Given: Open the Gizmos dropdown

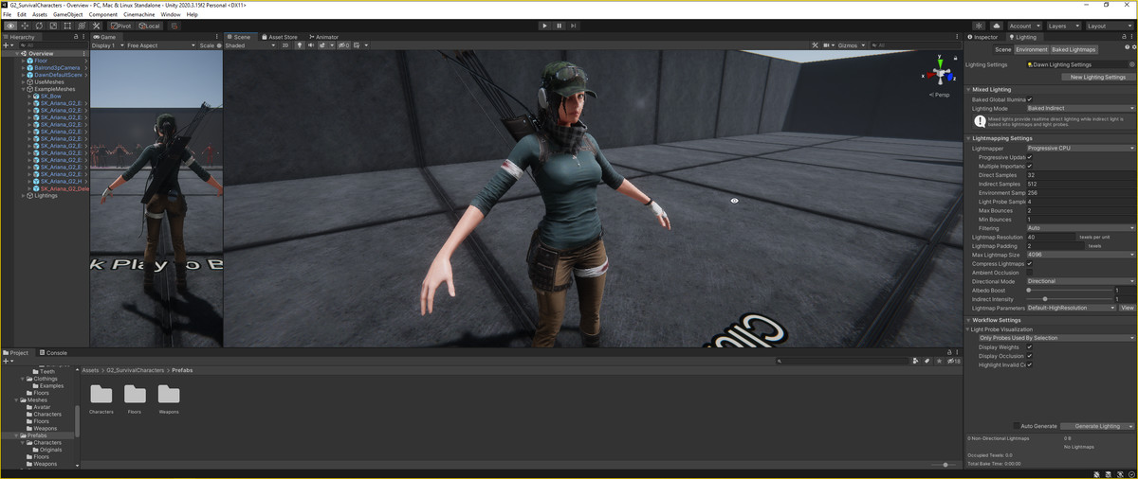Looking at the screenshot, I should click(x=850, y=44).
